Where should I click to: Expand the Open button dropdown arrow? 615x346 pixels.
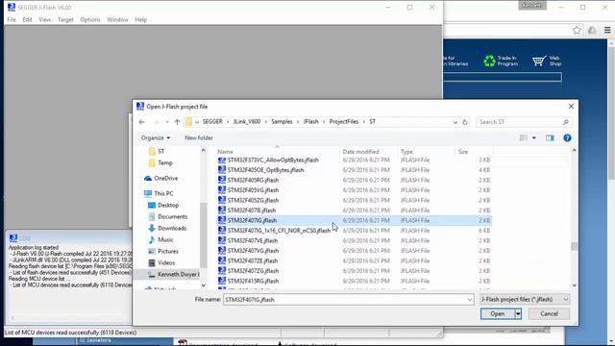tap(518, 314)
